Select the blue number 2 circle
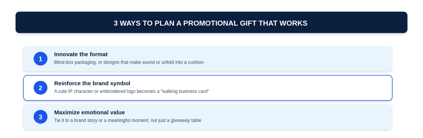The height and width of the screenshot is (138, 423). 40,88
